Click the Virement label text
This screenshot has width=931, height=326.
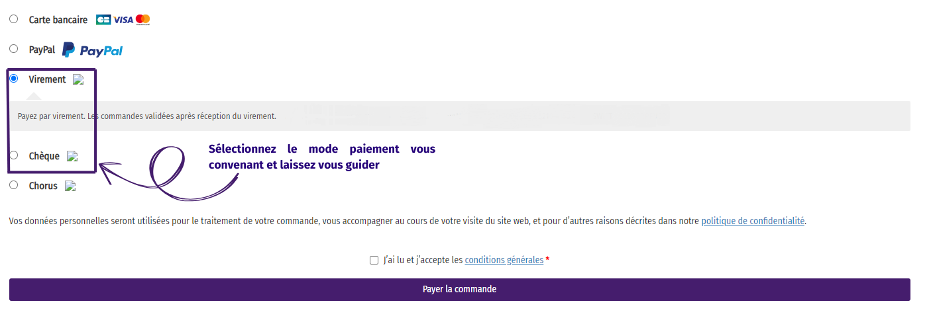click(48, 79)
